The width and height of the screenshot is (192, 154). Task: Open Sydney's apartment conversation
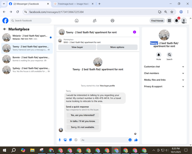point(27,70)
